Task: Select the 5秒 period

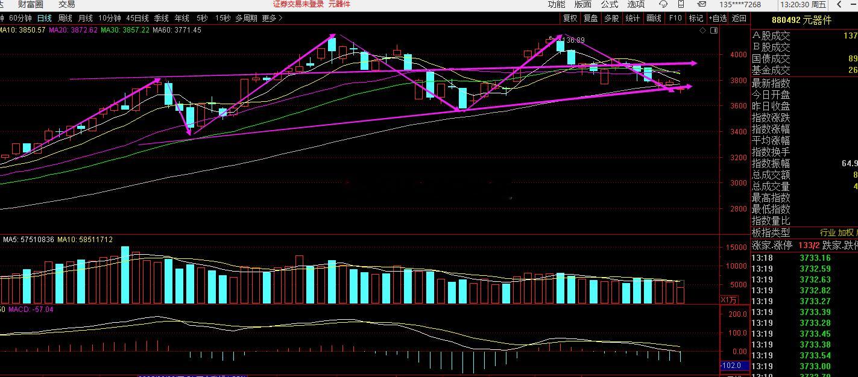Action: coord(202,18)
